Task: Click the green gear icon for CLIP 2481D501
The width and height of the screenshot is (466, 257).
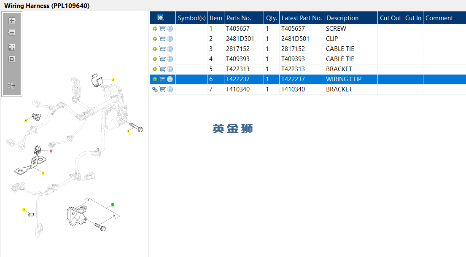Action: point(154,39)
